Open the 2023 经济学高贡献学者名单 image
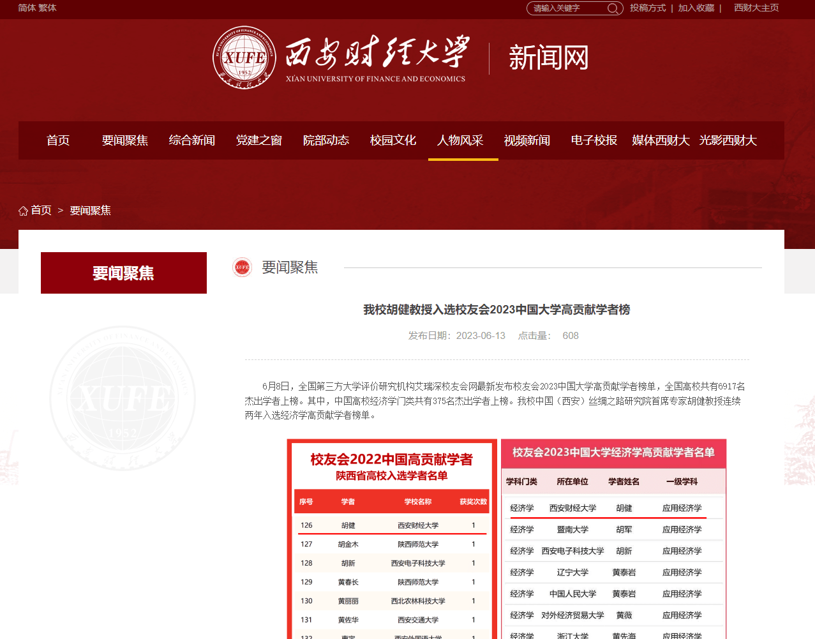 click(613, 539)
